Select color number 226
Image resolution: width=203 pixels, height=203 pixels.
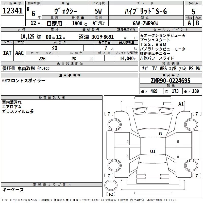pos(42,59)
